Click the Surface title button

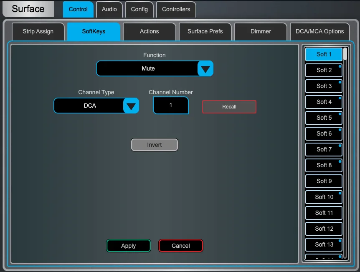(x=28, y=9)
